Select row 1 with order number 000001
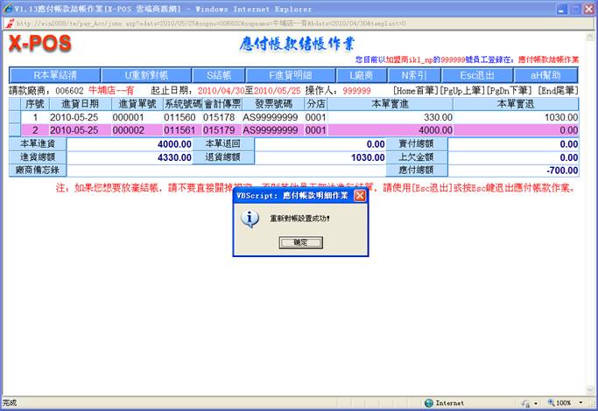The image size is (598, 411). pos(127,117)
